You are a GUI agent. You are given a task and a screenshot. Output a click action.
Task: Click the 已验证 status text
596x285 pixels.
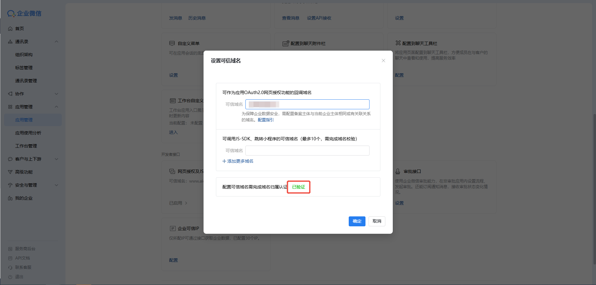(299, 187)
